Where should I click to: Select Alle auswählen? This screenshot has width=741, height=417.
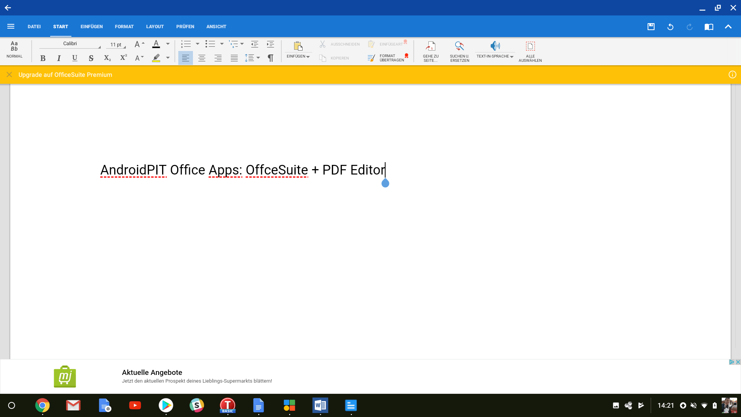[x=530, y=51]
